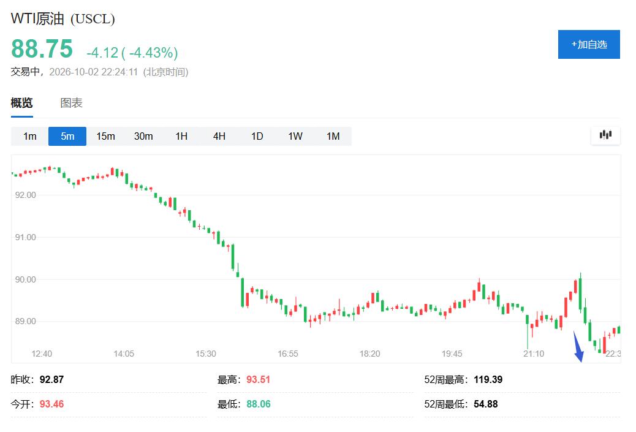The image size is (636, 432).
Task: Click the 最低 value 88.06
Action: 259,404
